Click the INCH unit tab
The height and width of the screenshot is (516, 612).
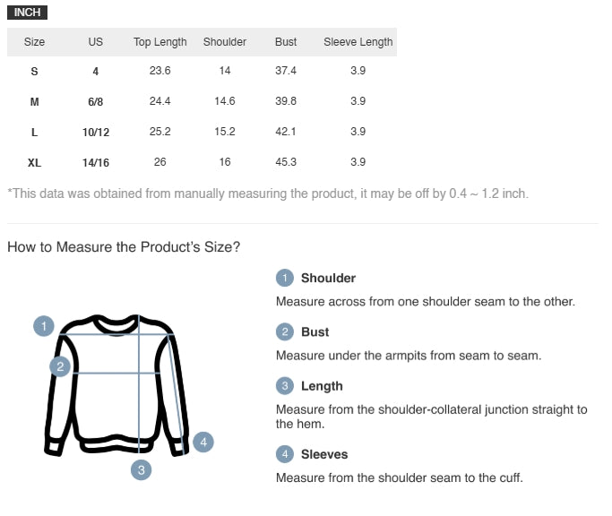(27, 13)
